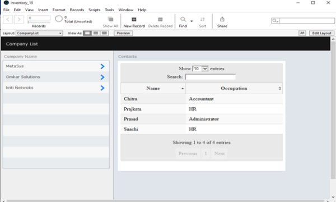Viewport: 336px width, 202px height.
Task: Sort contacts by the Name column header
Action: click(153, 89)
